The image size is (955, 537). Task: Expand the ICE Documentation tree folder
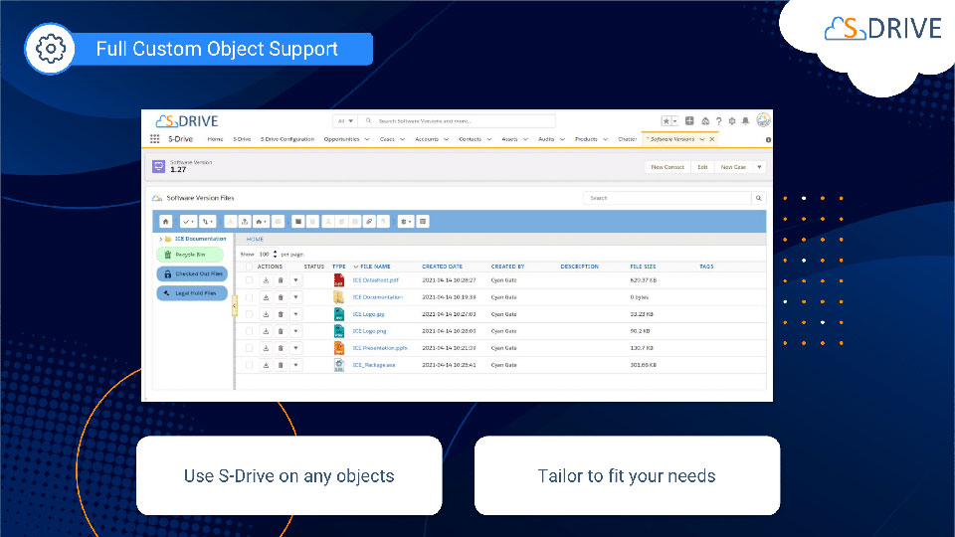tap(161, 240)
